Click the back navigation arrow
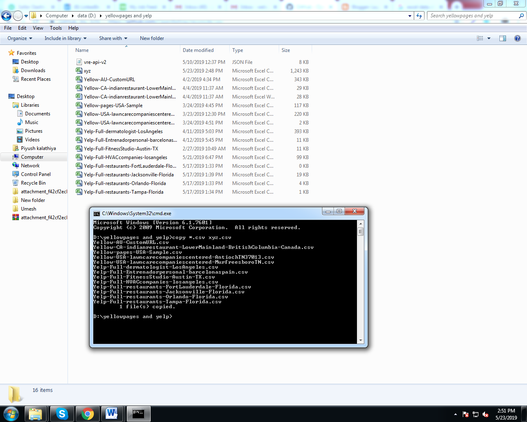Screen dimensions: 527x422 pos(6,15)
